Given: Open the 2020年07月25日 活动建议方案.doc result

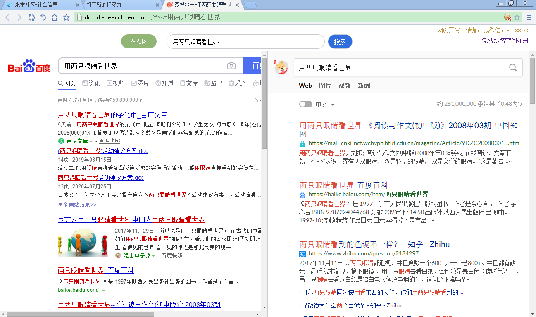Looking at the screenshot, I should coord(101,178).
